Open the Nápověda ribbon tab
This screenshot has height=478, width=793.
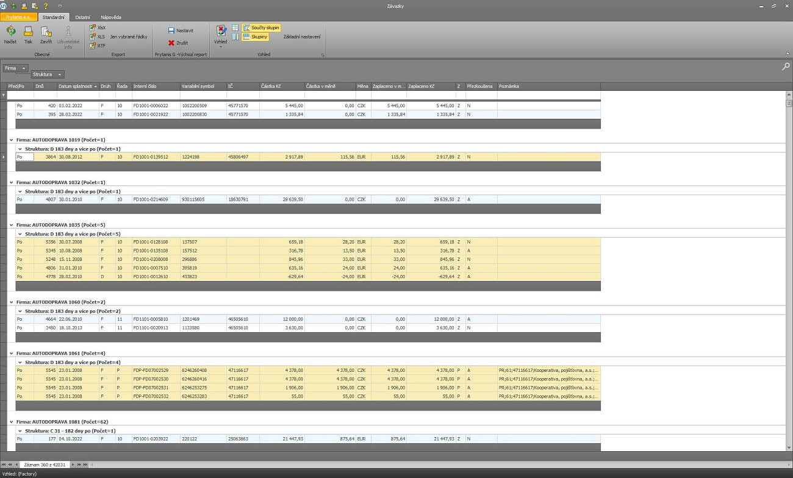click(x=111, y=17)
